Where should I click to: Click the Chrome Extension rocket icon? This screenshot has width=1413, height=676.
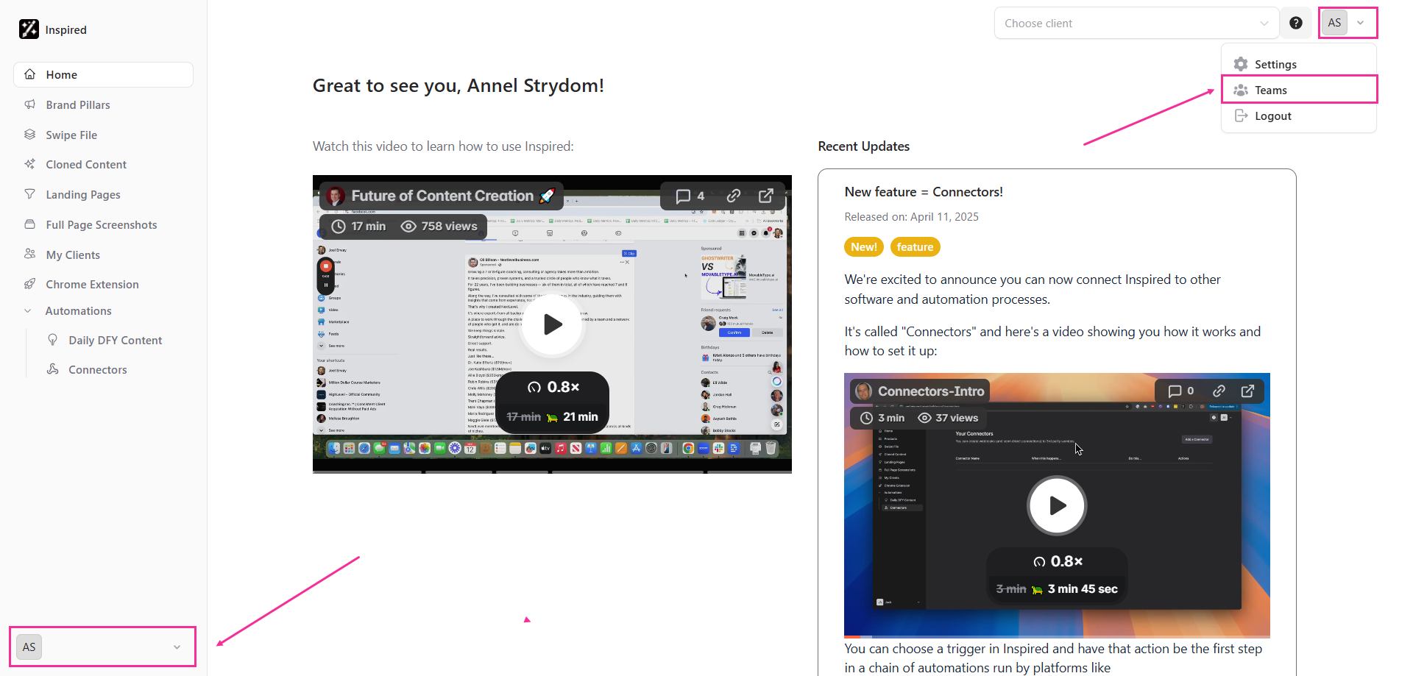pyautogui.click(x=30, y=284)
